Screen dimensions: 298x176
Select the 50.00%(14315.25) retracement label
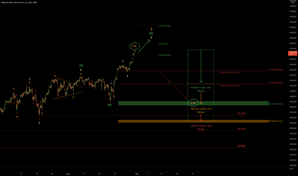(x=276, y=121)
